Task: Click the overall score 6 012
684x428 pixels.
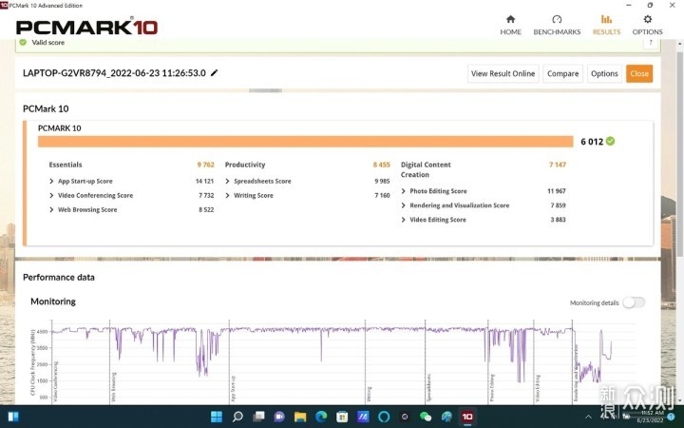Action: [x=592, y=142]
